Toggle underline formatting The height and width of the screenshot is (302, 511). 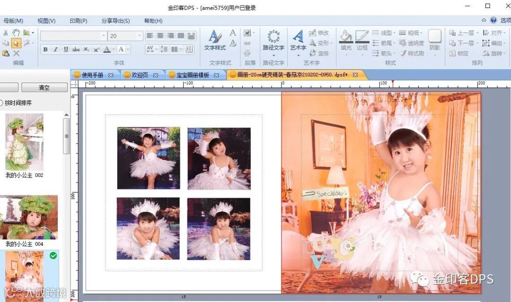(x=66, y=50)
